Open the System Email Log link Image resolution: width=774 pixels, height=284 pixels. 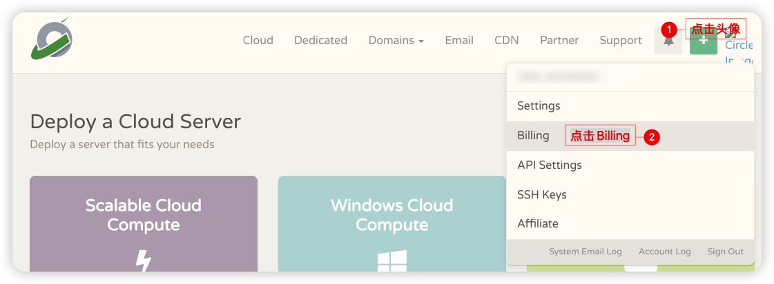585,252
